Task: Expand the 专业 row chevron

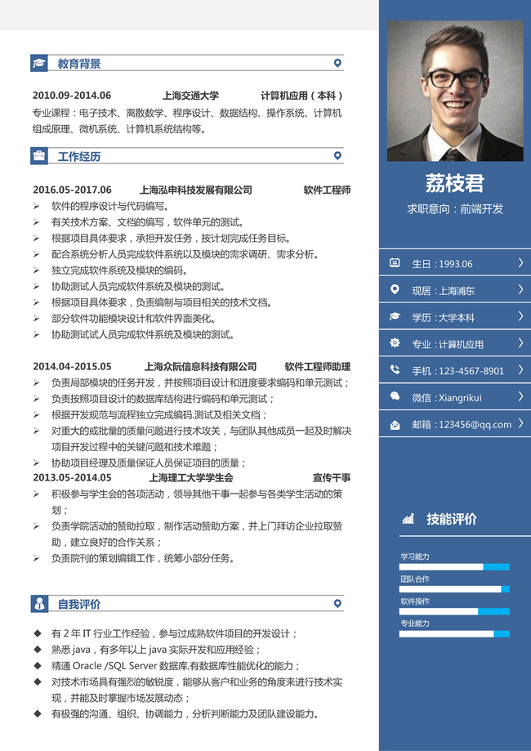Action: click(521, 343)
